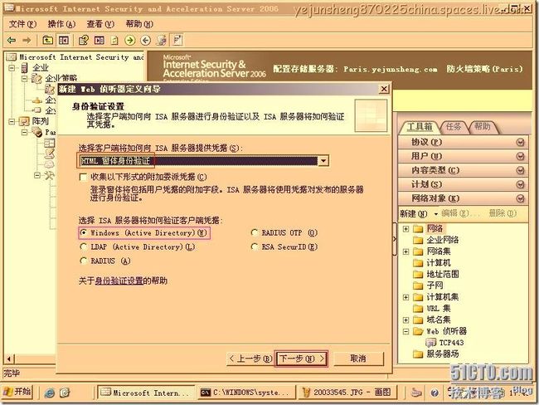Open the 文件 menu
Viewport: 539px width, 405px height.
pos(22,24)
